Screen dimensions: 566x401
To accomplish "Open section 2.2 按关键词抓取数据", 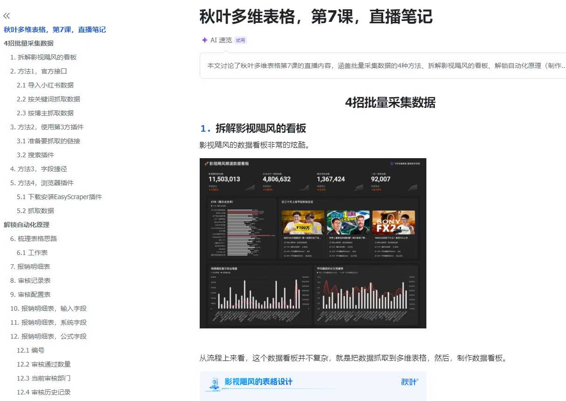I will click(48, 99).
